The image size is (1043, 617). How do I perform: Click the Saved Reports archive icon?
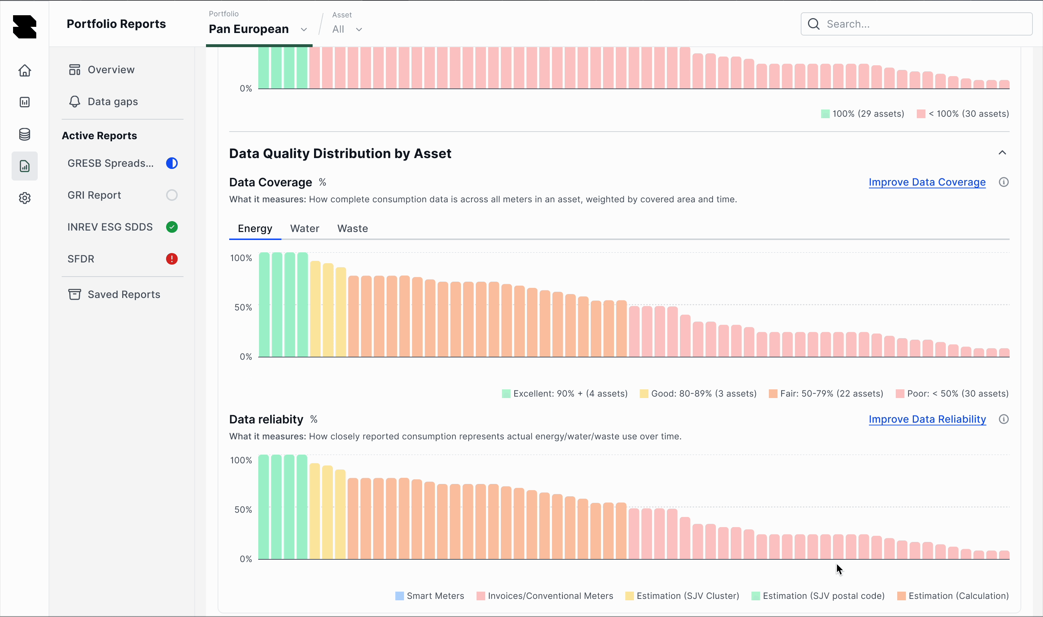tap(74, 294)
